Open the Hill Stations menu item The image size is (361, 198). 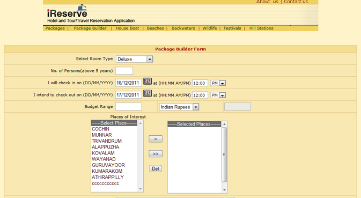point(261,28)
